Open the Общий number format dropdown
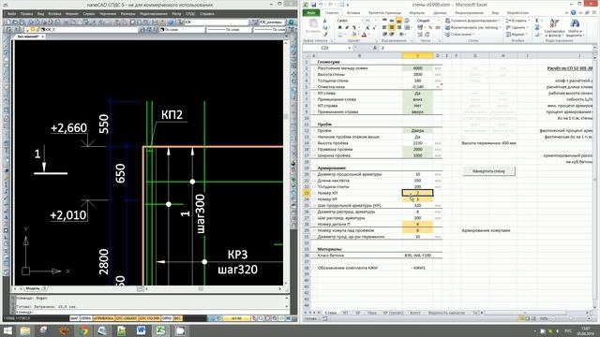The height and width of the screenshot is (337, 600). (x=439, y=21)
